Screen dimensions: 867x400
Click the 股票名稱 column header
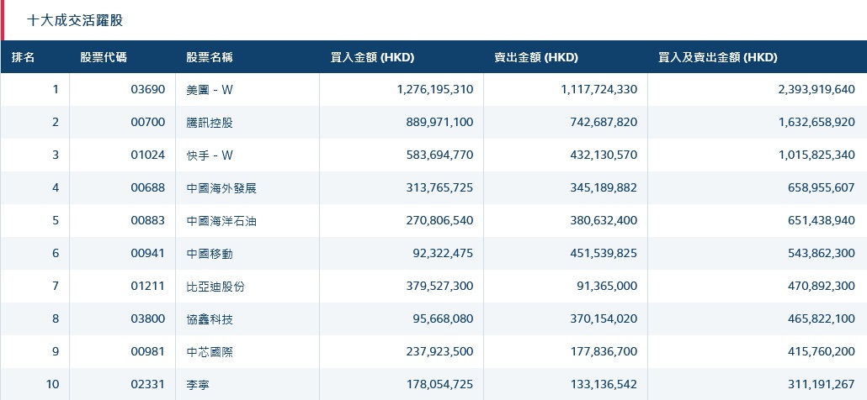tap(210, 58)
